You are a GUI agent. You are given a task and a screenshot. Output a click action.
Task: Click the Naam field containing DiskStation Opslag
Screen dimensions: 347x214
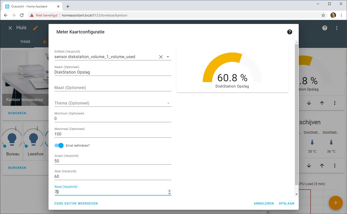click(x=113, y=72)
